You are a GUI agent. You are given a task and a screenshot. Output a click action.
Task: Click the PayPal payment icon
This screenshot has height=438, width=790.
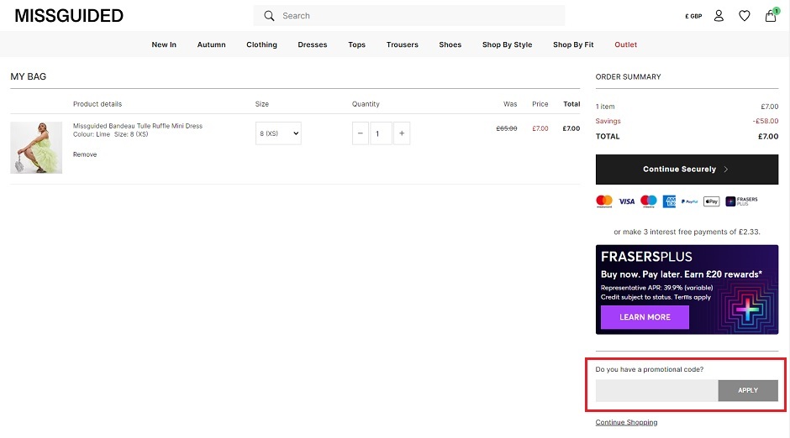[x=689, y=201]
